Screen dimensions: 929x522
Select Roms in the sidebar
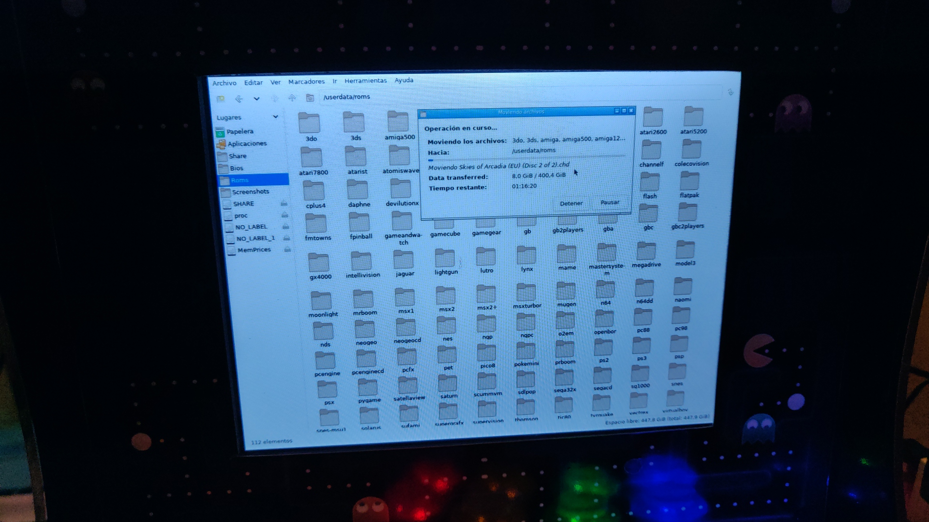[x=254, y=180]
